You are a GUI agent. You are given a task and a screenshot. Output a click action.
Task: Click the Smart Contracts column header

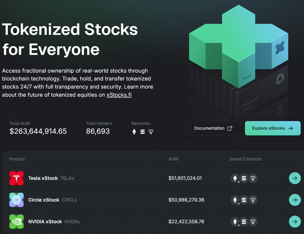pos(246,159)
